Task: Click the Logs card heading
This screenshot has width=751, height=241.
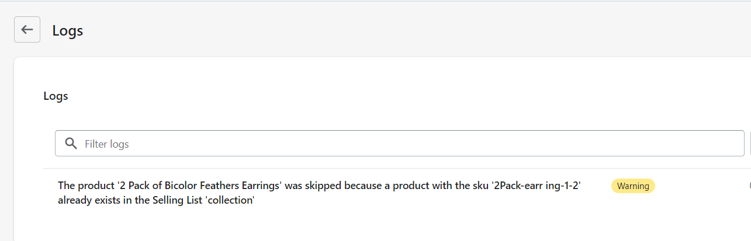Action: (x=56, y=96)
